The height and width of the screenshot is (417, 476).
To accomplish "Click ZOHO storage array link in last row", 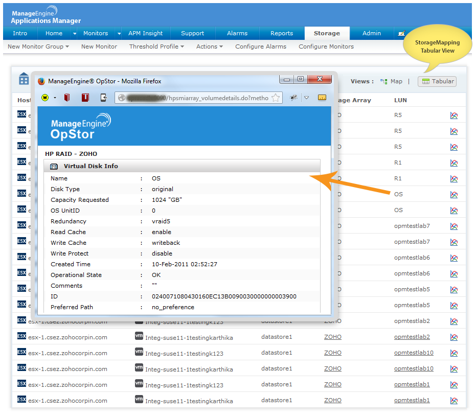I will 333,400.
